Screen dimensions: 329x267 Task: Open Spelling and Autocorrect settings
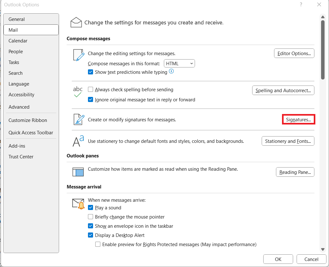[283, 90]
